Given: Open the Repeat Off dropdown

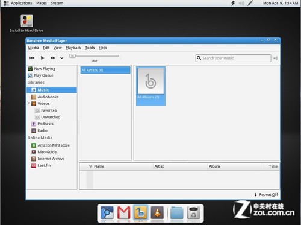Looking at the screenshot, I should pos(266,195).
